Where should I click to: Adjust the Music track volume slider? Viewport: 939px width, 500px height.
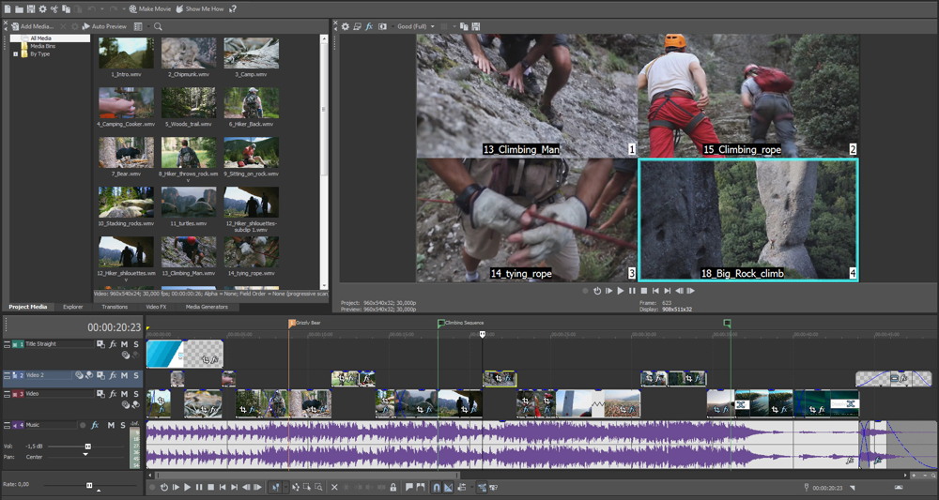pyautogui.click(x=87, y=447)
